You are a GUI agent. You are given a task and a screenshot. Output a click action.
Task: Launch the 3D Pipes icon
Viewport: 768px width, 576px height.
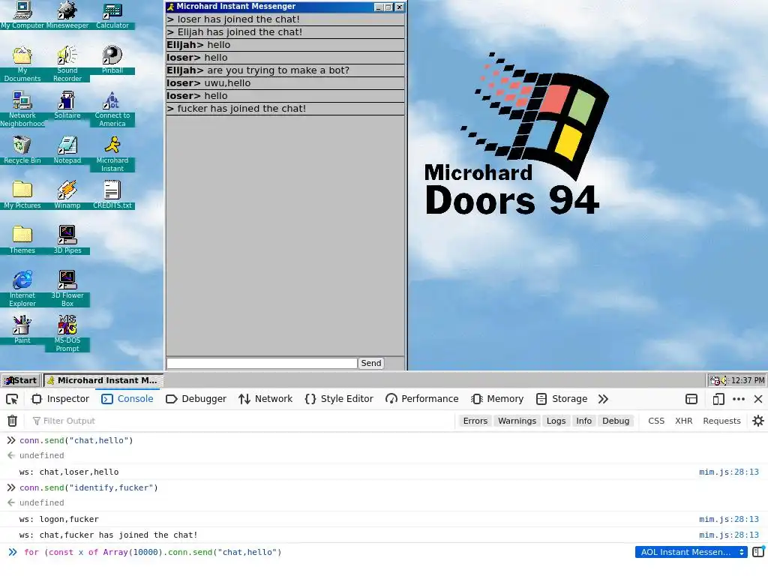[67, 240]
